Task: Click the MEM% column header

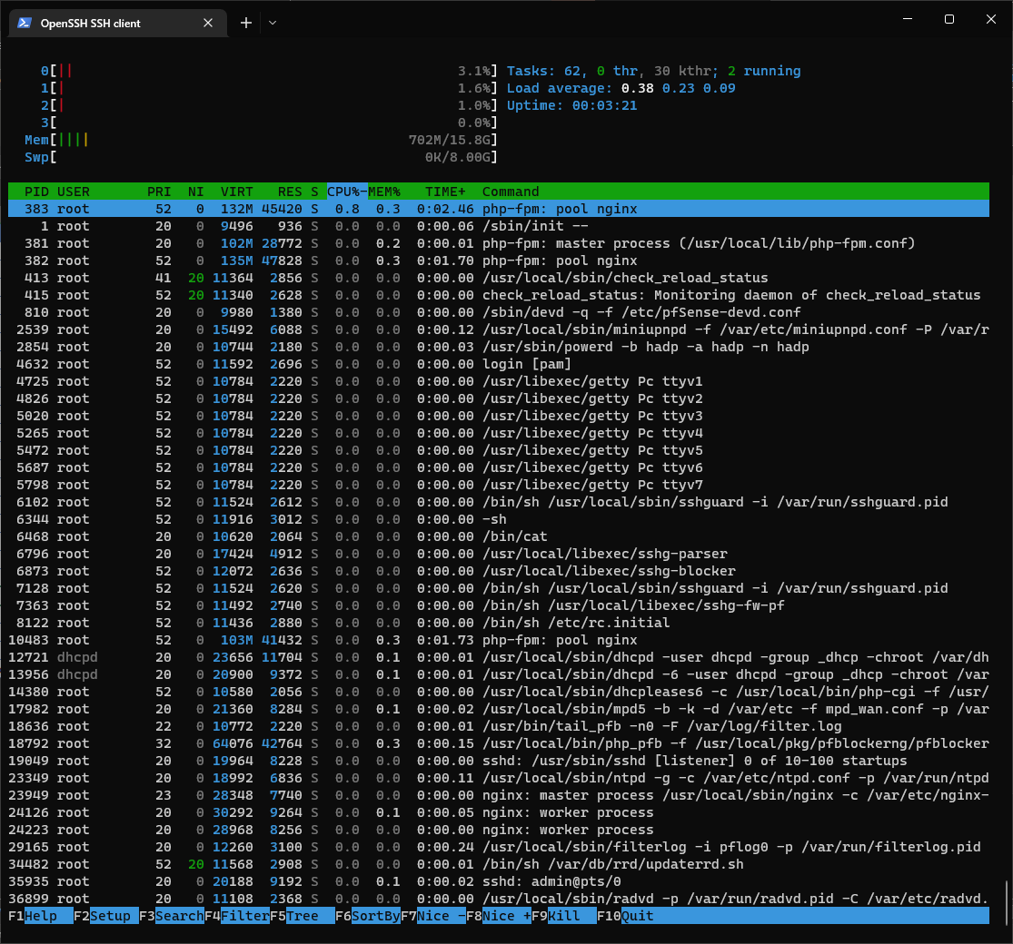Action: (384, 192)
